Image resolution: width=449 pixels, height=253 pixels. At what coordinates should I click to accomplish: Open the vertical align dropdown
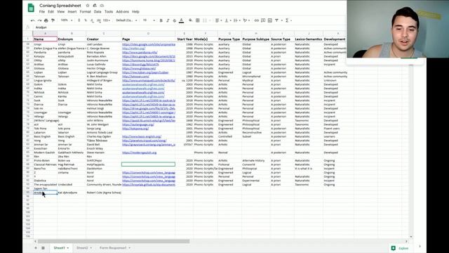227,20
